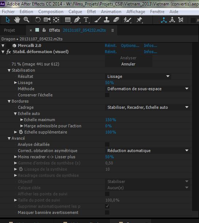Screen dimensions: 199x223
Task: Collapse the Avancé group
Action: (x=9, y=138)
